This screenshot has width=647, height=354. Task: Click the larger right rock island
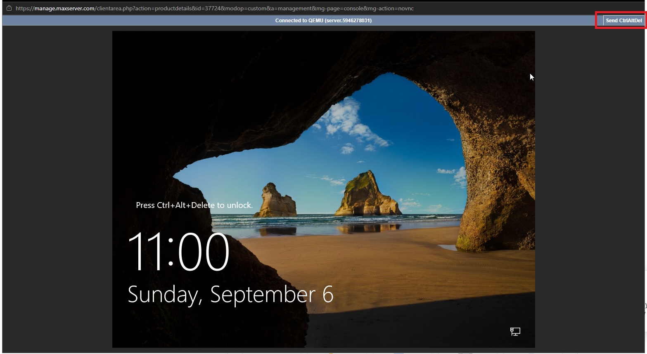tap(367, 194)
